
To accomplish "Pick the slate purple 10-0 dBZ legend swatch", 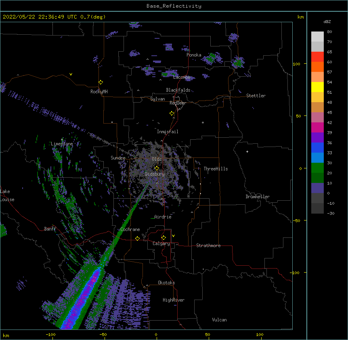I will pyautogui.click(x=317, y=188).
